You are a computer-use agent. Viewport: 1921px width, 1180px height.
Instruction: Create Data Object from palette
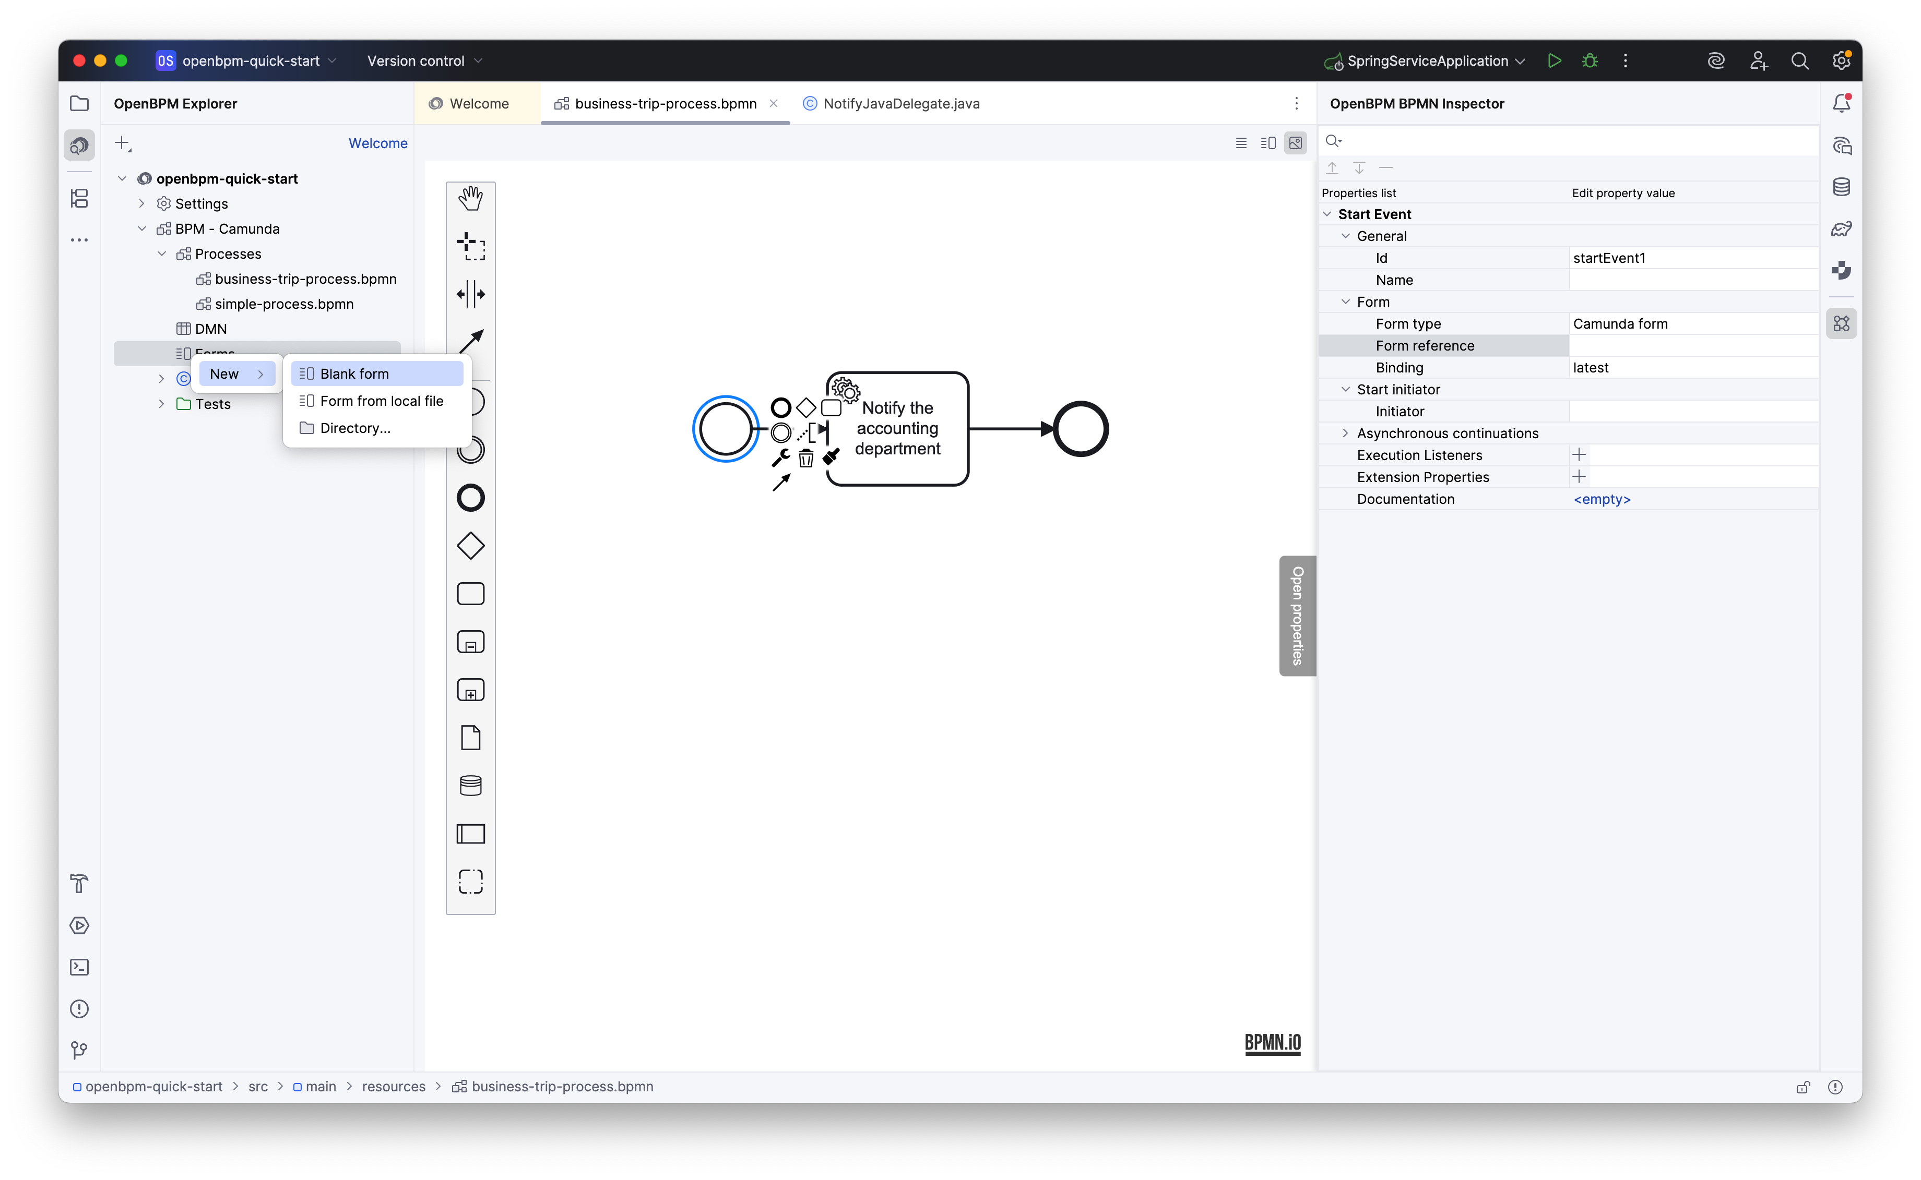[470, 738]
